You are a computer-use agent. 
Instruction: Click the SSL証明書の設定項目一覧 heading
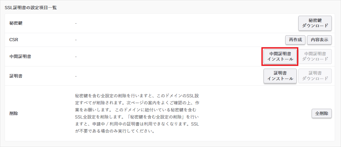coord(31,8)
